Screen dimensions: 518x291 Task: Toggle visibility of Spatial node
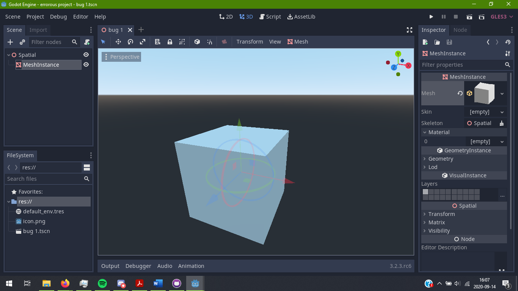(x=86, y=55)
